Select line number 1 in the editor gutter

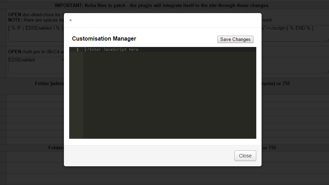click(77, 50)
